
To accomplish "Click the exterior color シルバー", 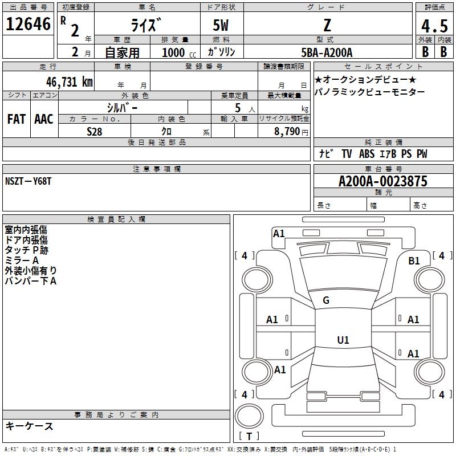I will click(x=122, y=108).
